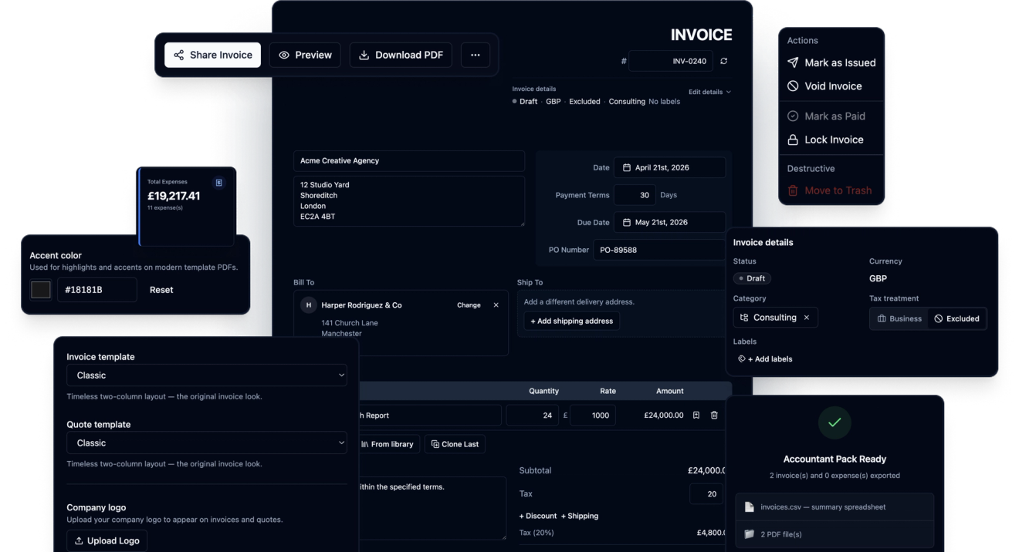Click the Download PDF icon button

[x=401, y=55]
